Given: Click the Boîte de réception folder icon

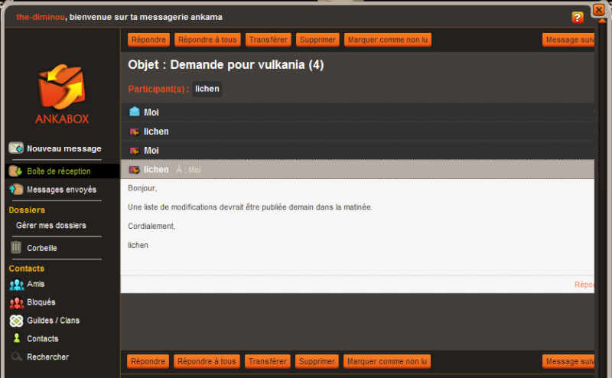Looking at the screenshot, I should (15, 171).
